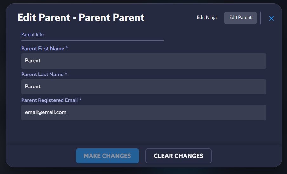
Task: Click the asterisk after Parent Last Name
Action: point(66,75)
